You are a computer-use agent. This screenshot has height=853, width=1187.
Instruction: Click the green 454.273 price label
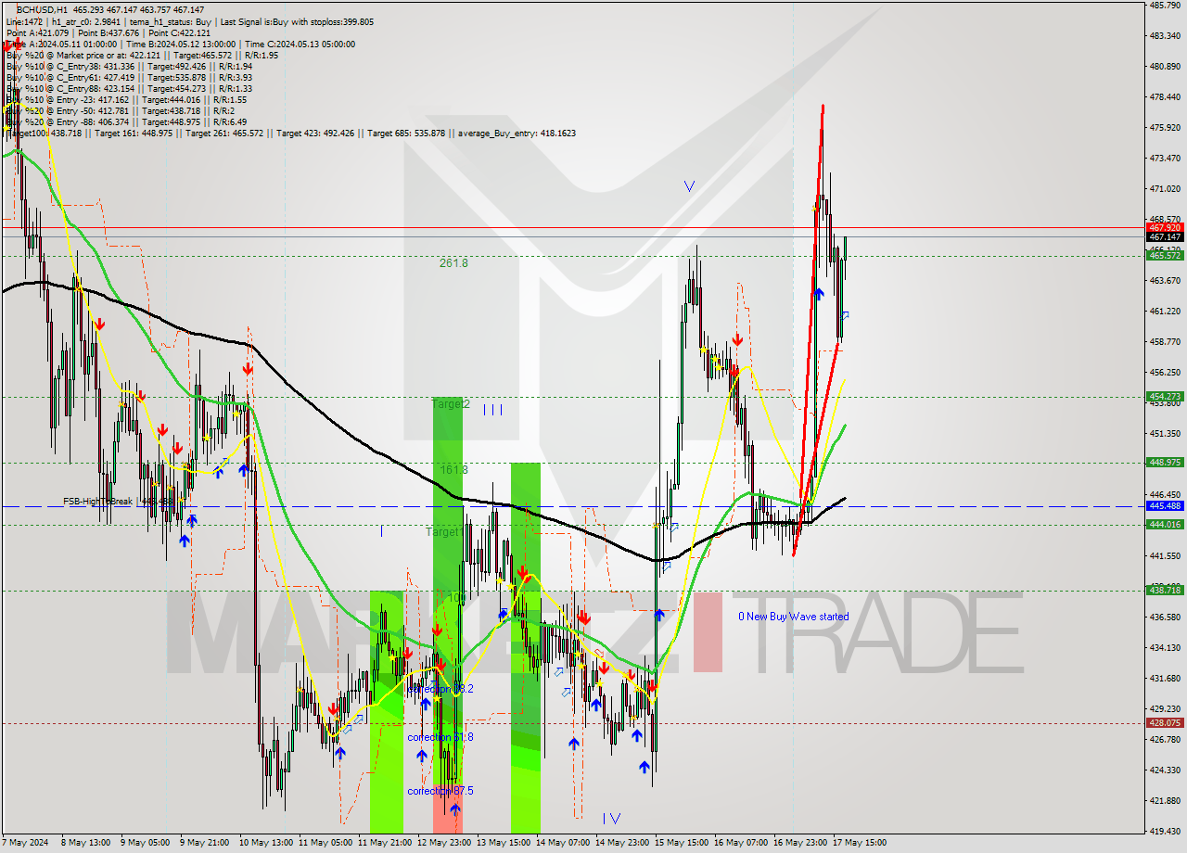[1164, 397]
